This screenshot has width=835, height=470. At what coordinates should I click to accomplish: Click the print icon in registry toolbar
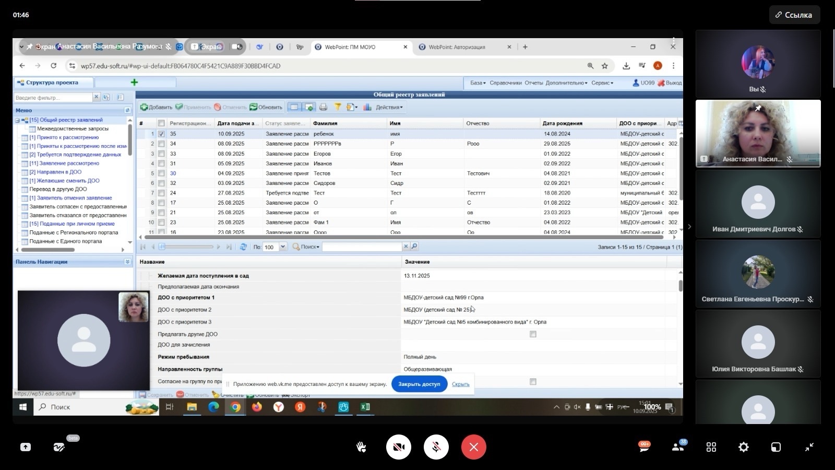(323, 107)
